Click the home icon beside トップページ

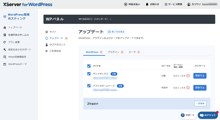point(5,27)
